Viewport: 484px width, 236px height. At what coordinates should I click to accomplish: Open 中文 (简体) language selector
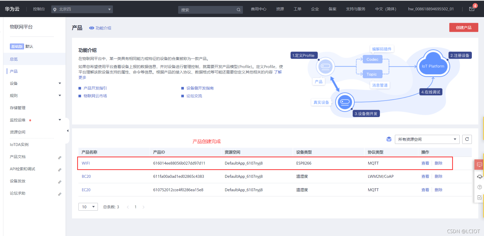click(x=386, y=9)
